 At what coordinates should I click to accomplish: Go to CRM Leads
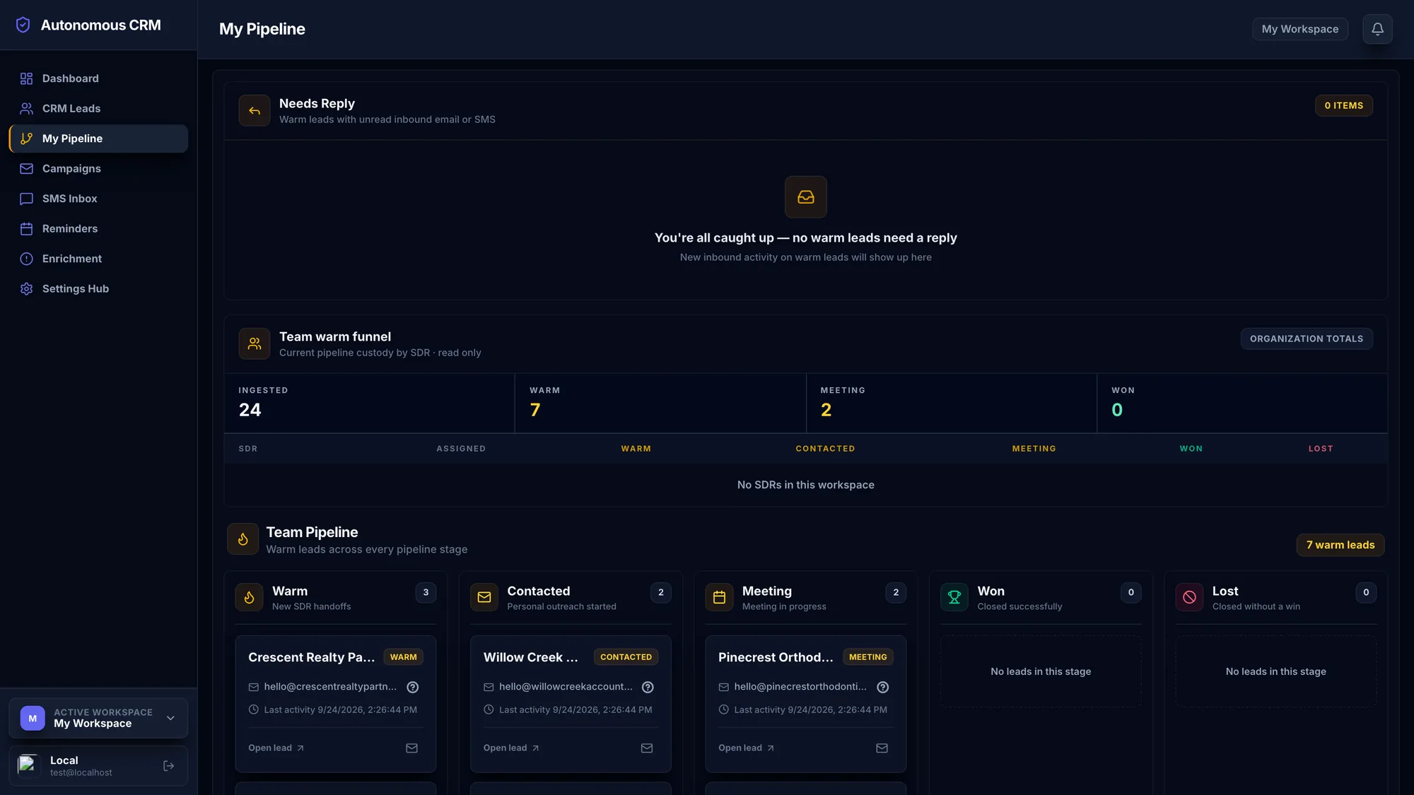(x=98, y=109)
